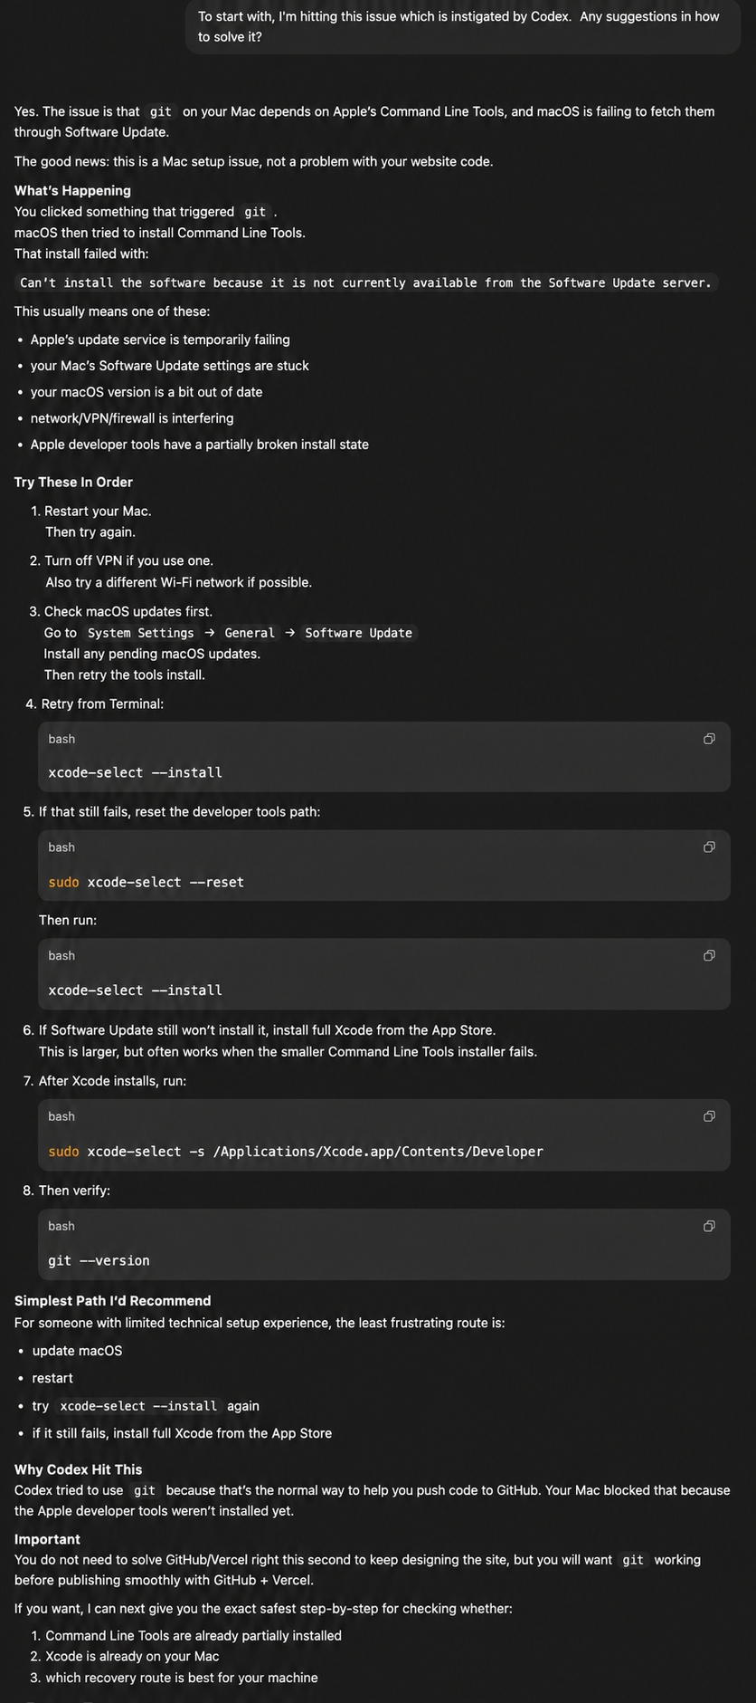Viewport: 756px width, 1703px height.
Task: Click the user message bubble about Codex
Action: [x=463, y=27]
